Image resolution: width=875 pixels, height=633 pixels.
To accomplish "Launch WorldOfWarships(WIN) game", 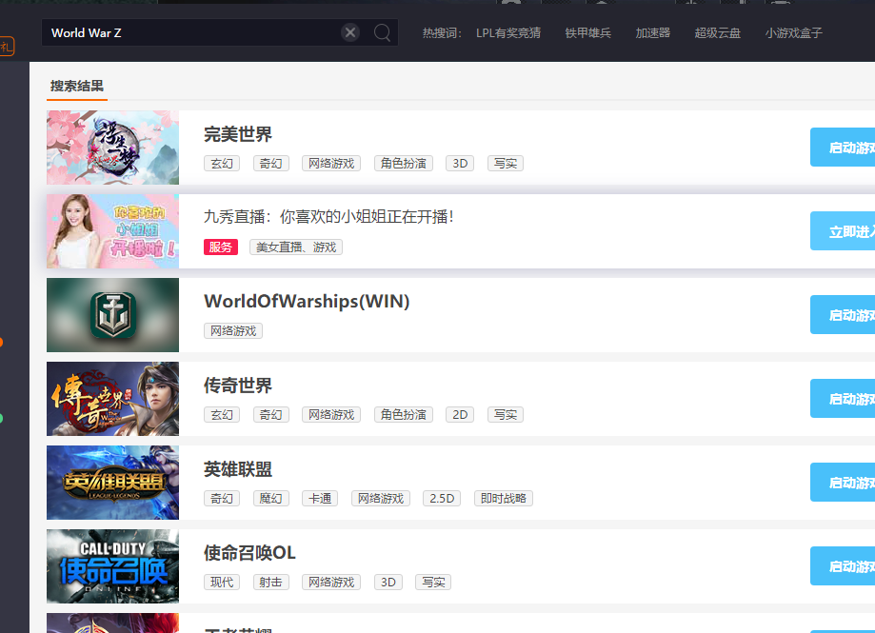I will coord(843,314).
